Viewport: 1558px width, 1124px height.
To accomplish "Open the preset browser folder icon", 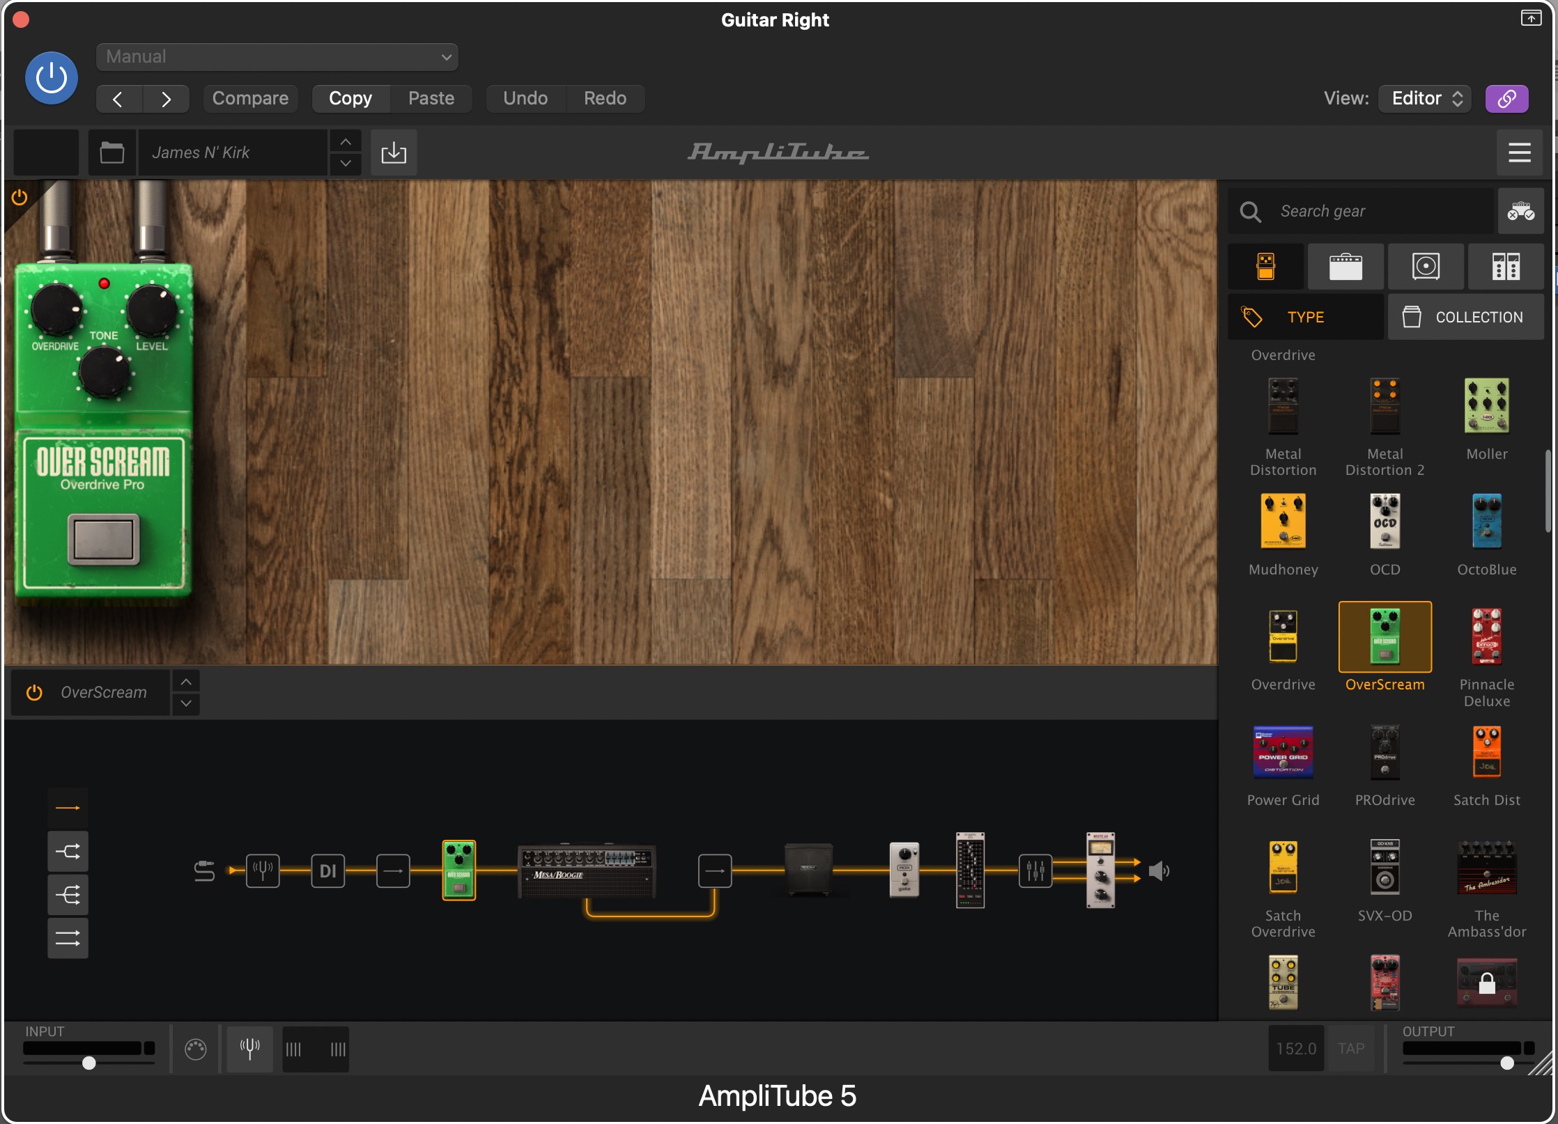I will (111, 153).
